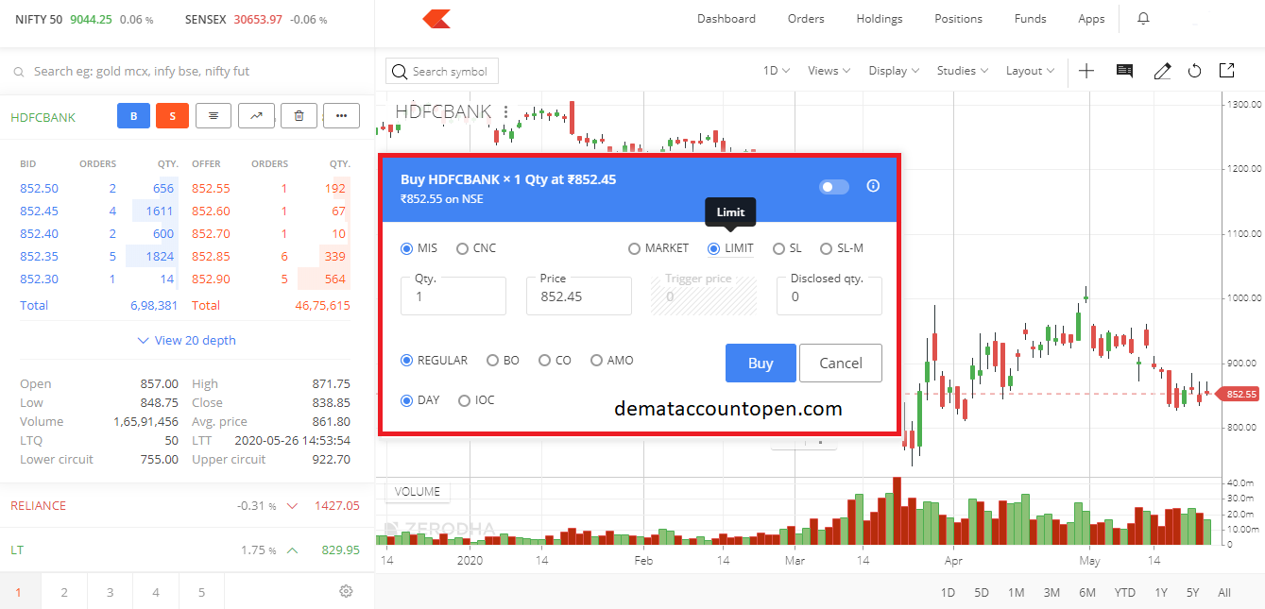Switch to marketwatch tab 2

[64, 593]
